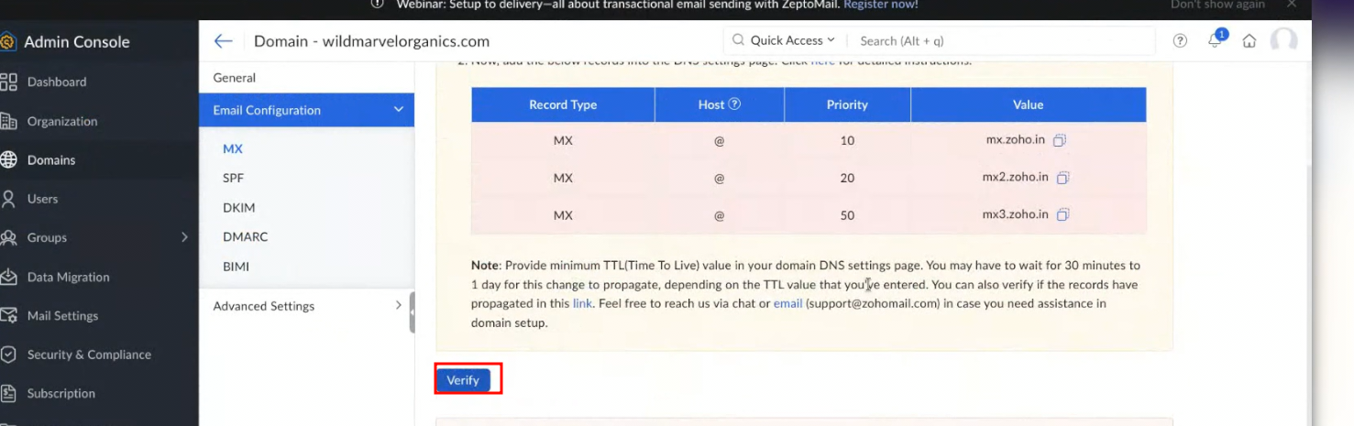Copy the mx.zoho.in value

[x=1060, y=141]
